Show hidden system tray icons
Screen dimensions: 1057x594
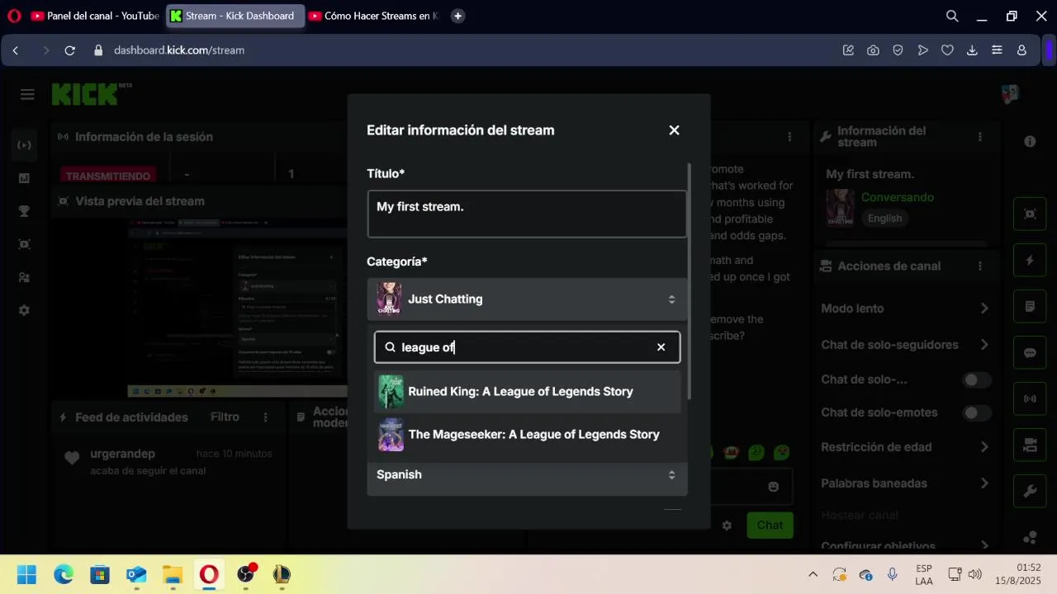[x=813, y=574]
